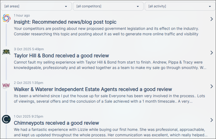Screen dimensions: 216x139
Task: Click chevron arrow beside Chimneypots review
Action: point(212,120)
